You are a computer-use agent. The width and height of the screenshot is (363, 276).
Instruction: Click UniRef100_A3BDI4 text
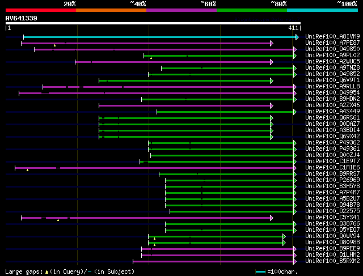pos(332,130)
